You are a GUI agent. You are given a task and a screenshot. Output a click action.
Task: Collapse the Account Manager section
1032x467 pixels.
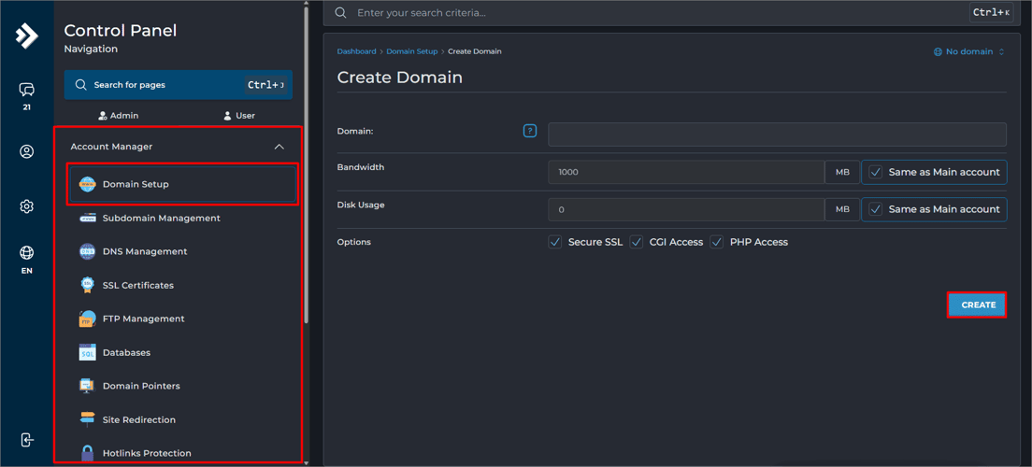[x=279, y=147]
